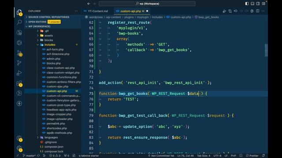Go forward with the right arrow

[94, 4]
